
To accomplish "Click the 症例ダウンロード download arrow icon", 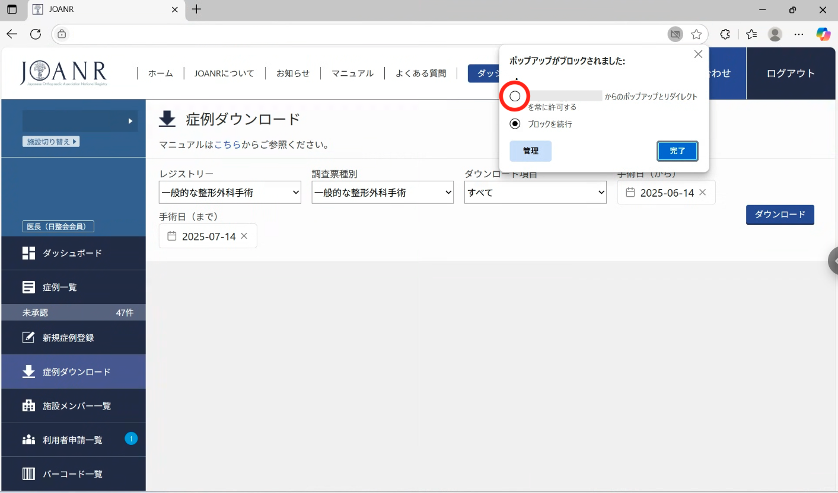I will click(28, 372).
